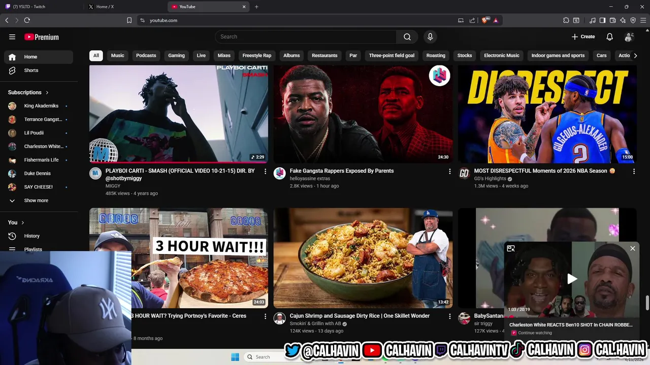Click the YouTube Premium logo
Viewport: 650px width, 365px height.
(42, 37)
